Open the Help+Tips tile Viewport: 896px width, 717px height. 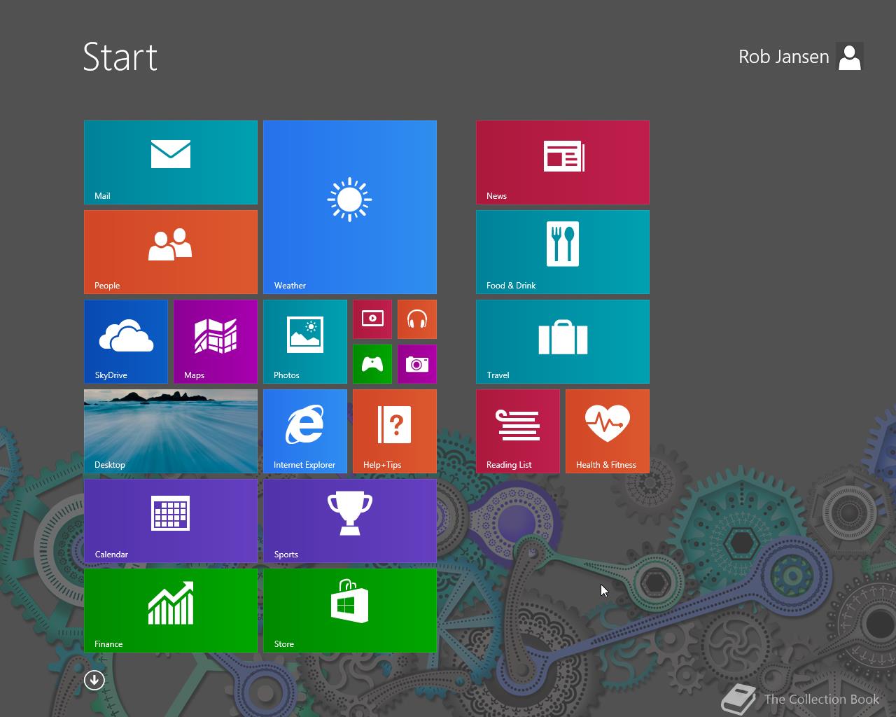[395, 431]
